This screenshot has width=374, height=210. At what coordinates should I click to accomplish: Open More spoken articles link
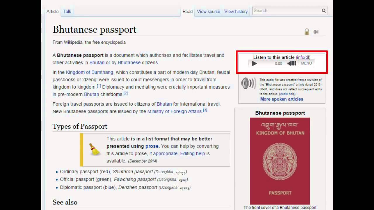click(282, 99)
